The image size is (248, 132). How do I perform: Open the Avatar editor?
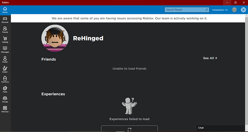(x=5, y=69)
